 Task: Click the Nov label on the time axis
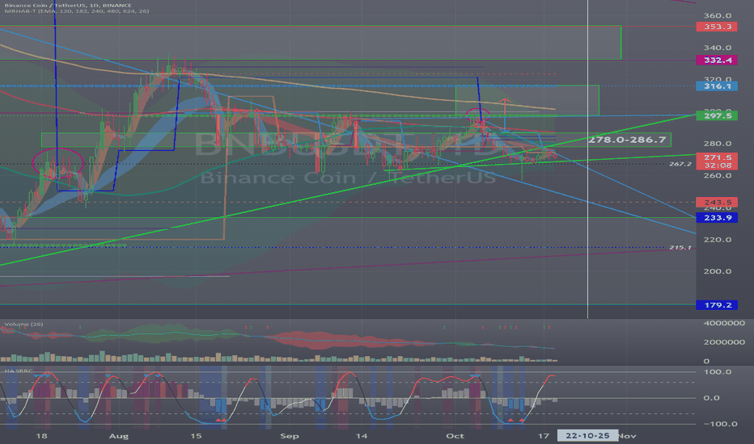tap(627, 436)
